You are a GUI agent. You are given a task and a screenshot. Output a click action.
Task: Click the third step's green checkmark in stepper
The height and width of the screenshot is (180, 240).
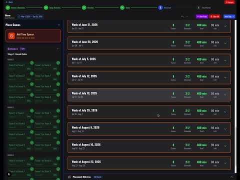pos(84,7)
